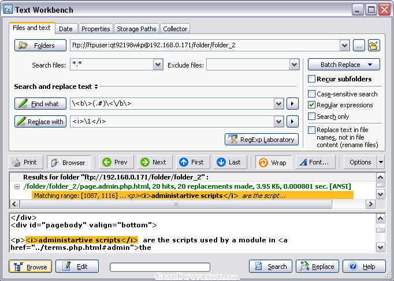Go to Prev match
The height and width of the screenshot is (281, 394).
(116, 162)
